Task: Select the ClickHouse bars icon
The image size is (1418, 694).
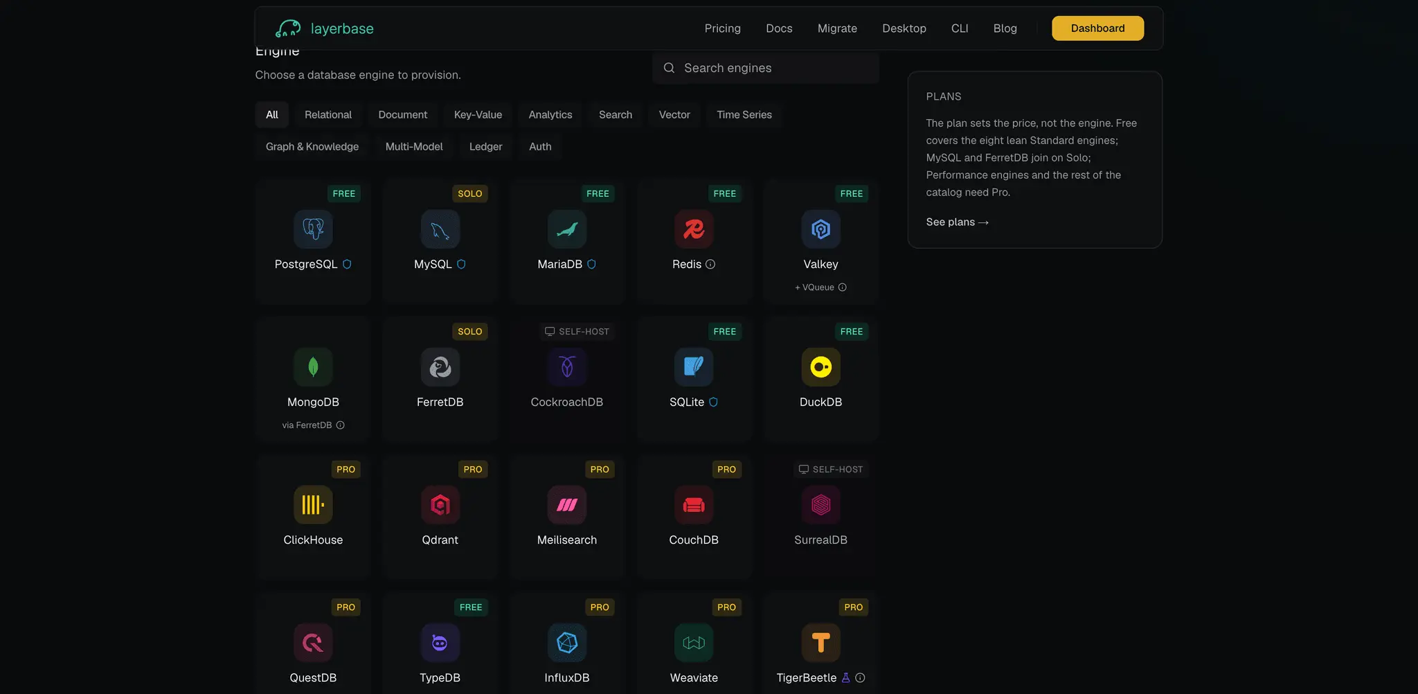Action: 313,505
